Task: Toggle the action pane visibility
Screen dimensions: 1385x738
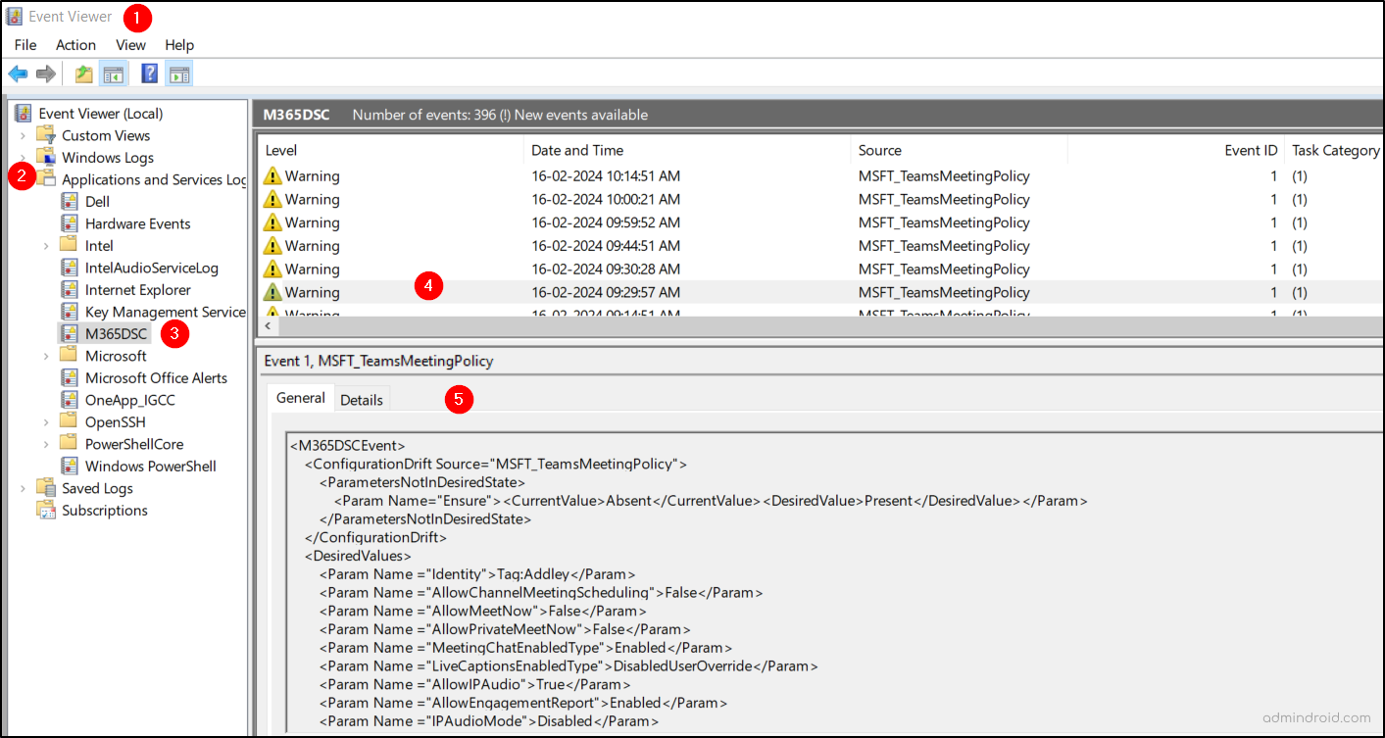Action: pyautogui.click(x=178, y=73)
